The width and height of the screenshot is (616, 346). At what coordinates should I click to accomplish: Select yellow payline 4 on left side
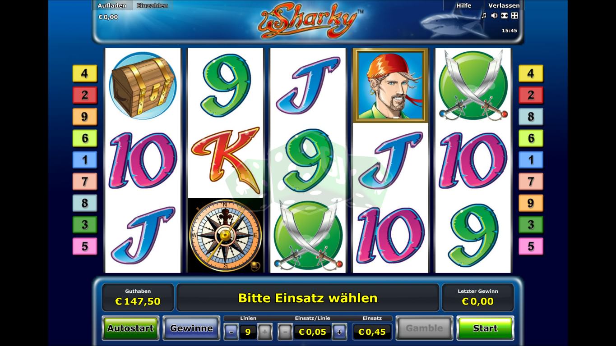[85, 73]
